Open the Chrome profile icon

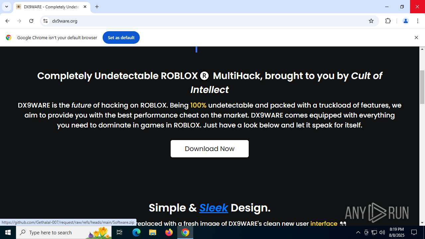coord(405,21)
